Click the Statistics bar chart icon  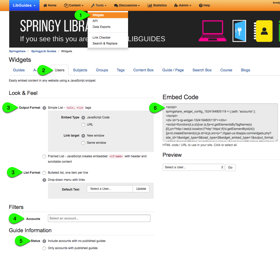[x=150, y=5]
